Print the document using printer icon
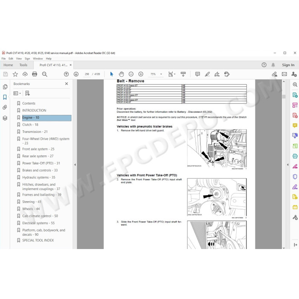Viewport: 299px width, 299px height. click(x=35, y=74)
